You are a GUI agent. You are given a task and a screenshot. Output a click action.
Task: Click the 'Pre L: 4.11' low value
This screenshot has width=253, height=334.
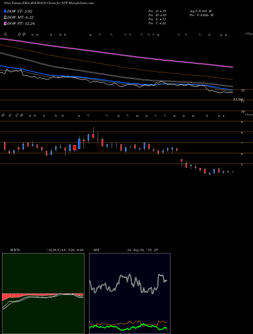tap(157, 19)
